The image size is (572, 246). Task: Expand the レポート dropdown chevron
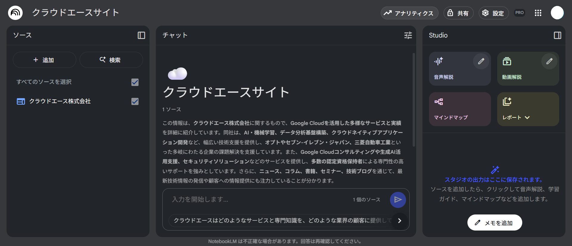[x=527, y=117]
